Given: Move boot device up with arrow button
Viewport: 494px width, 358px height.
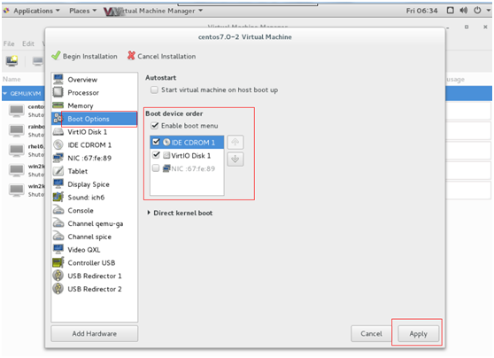Looking at the screenshot, I should (235, 143).
